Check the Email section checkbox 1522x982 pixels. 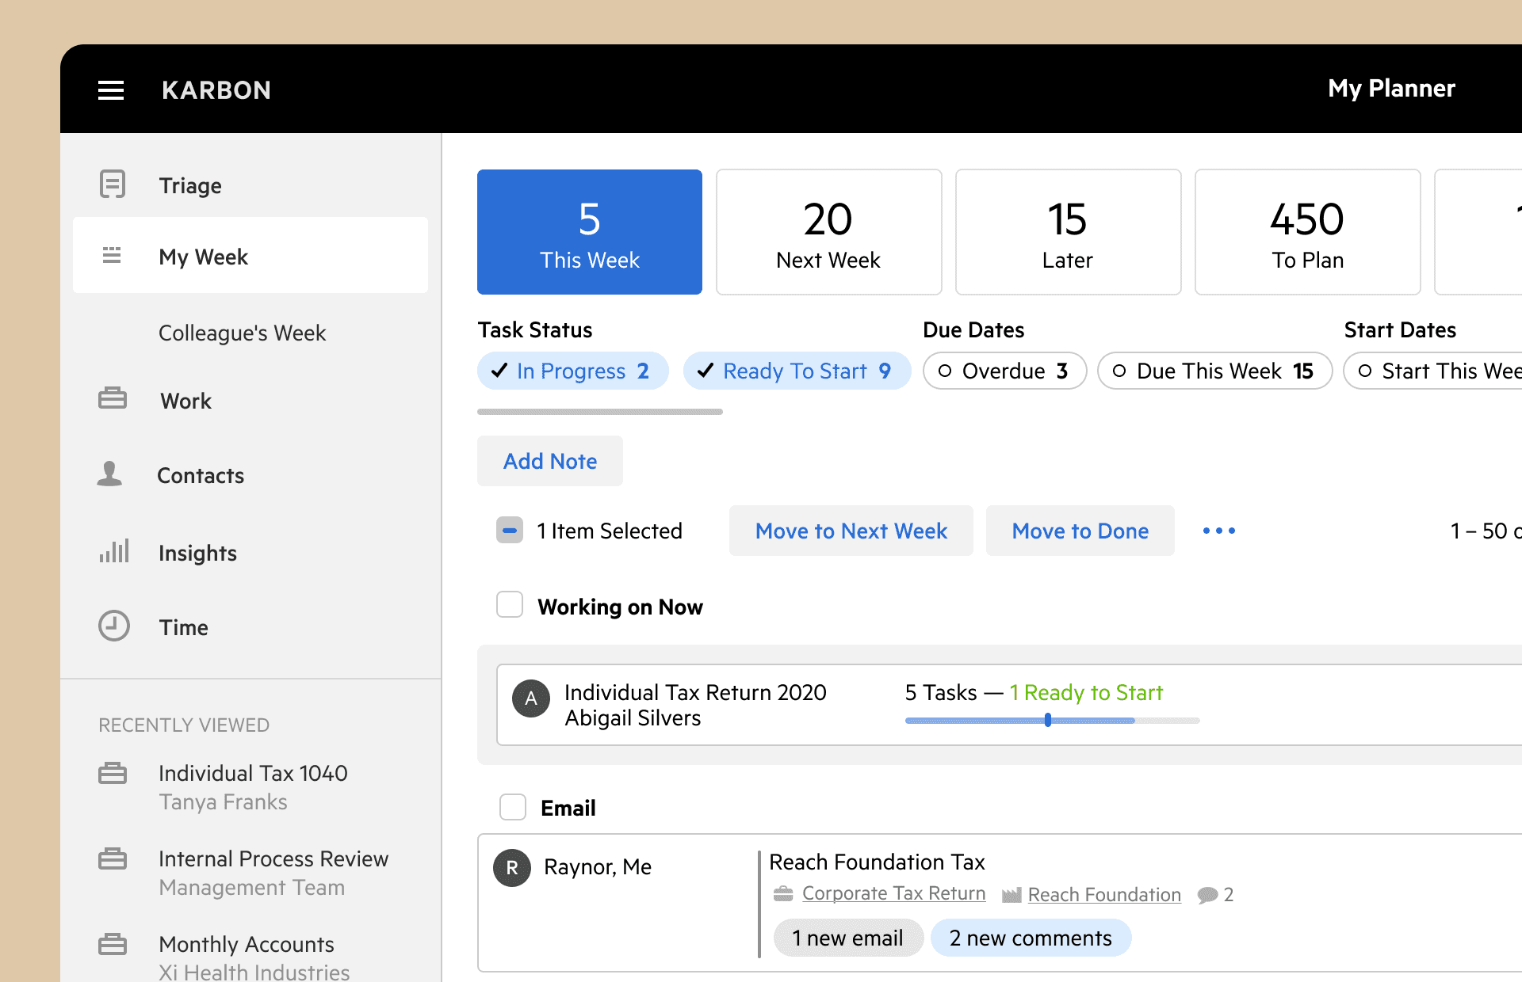point(513,808)
